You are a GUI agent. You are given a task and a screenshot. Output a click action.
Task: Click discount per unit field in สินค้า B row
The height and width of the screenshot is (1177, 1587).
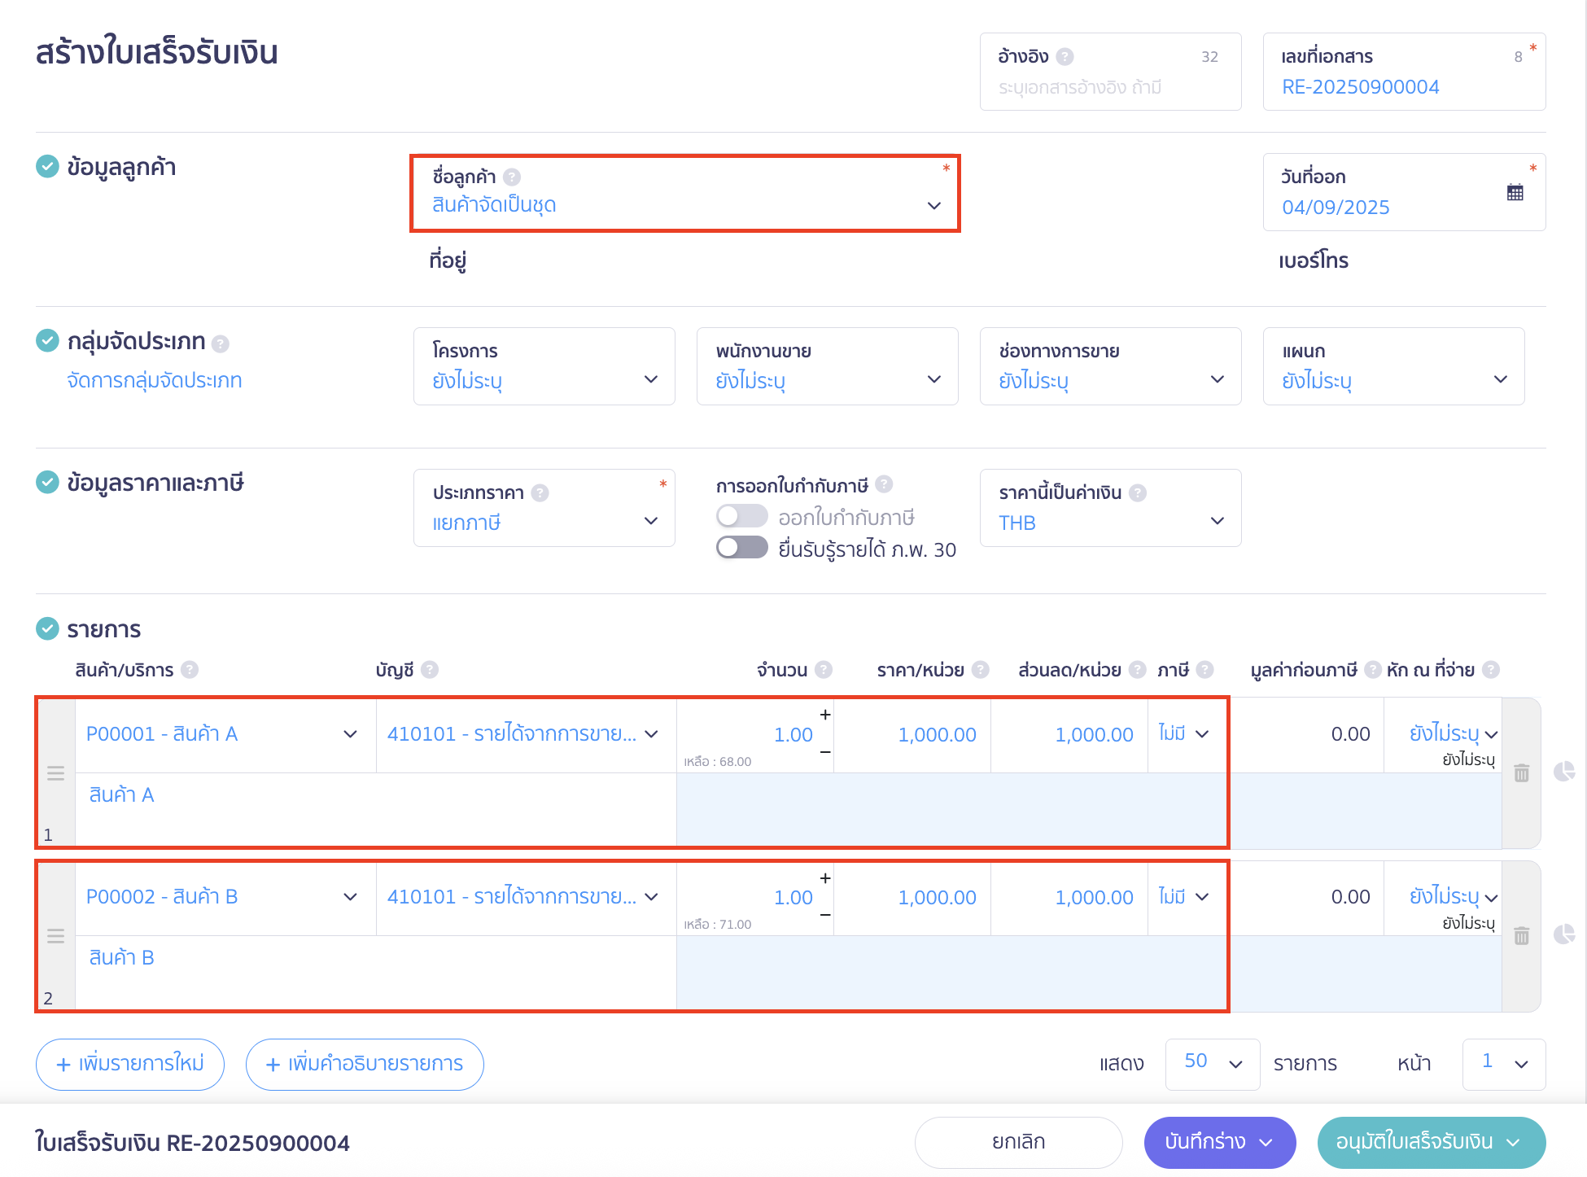[x=1069, y=897]
